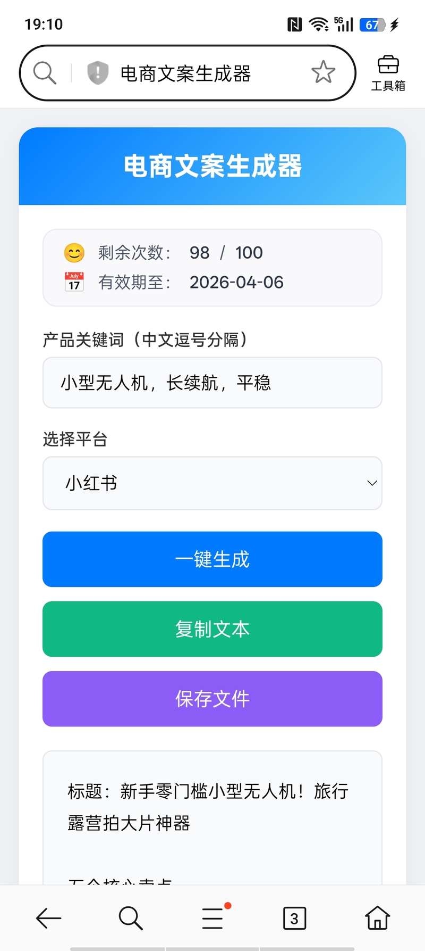425x951 pixels.
Task: Focus the 产品关键词 input field
Action: coord(212,383)
